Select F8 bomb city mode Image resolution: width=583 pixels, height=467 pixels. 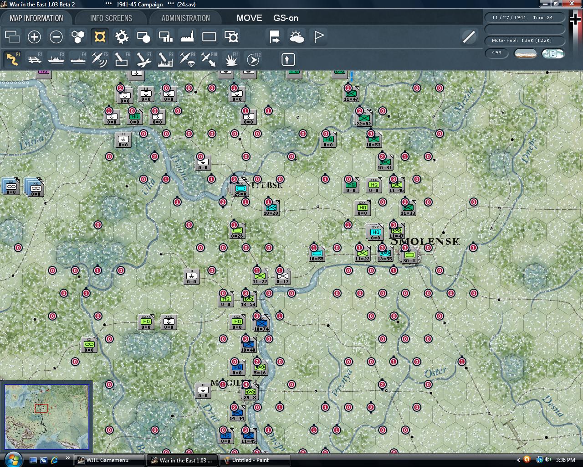point(165,59)
